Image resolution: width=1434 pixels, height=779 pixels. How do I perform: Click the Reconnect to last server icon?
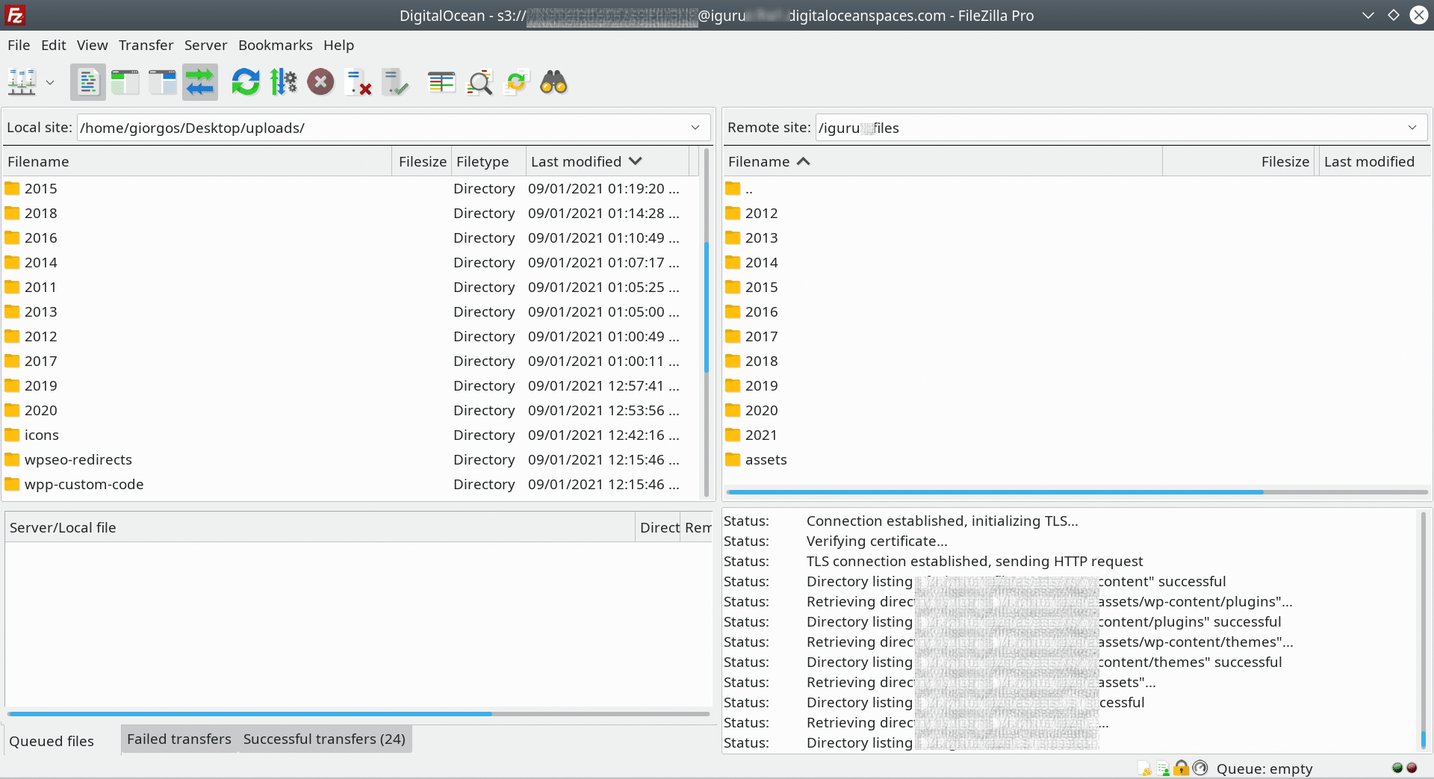396,82
